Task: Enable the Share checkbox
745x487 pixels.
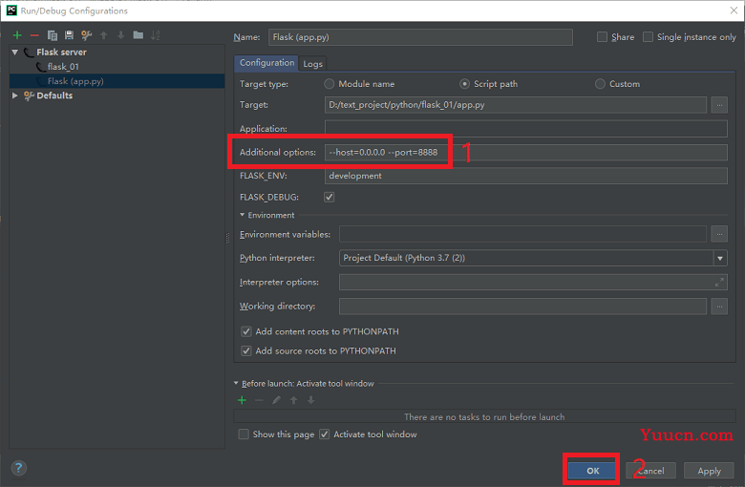Action: [x=602, y=37]
